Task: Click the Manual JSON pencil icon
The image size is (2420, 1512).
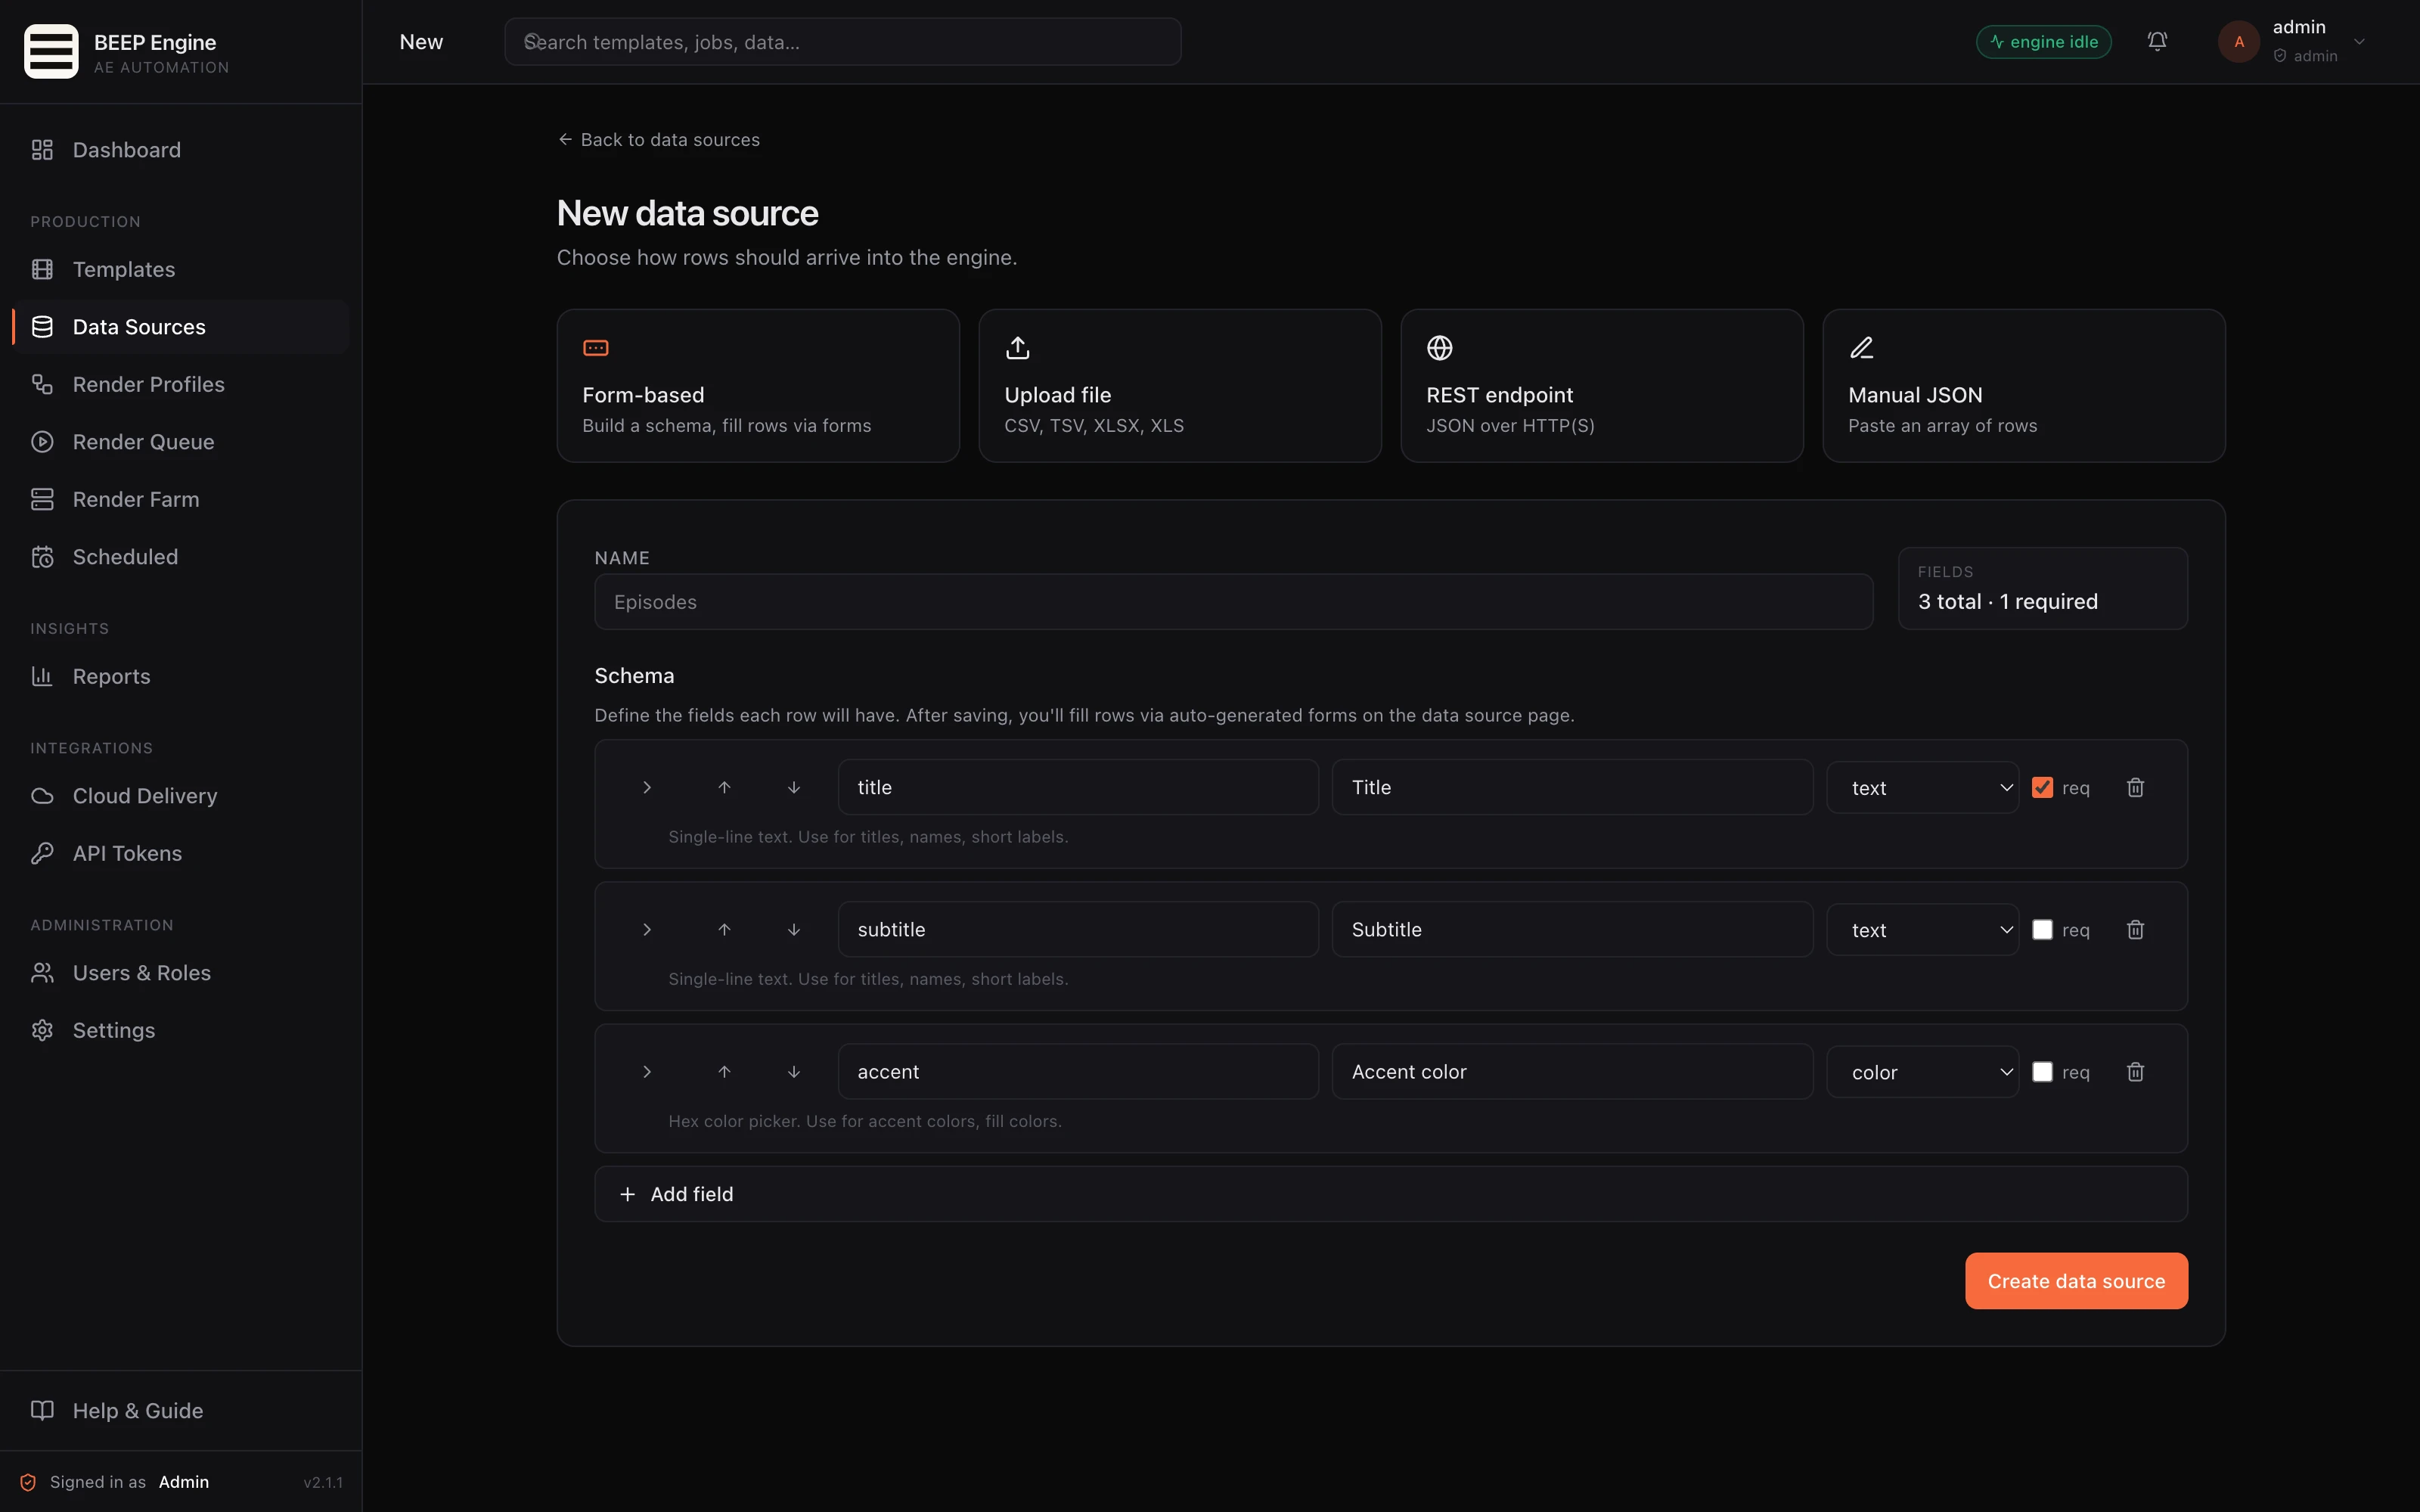Action: click(x=1861, y=348)
